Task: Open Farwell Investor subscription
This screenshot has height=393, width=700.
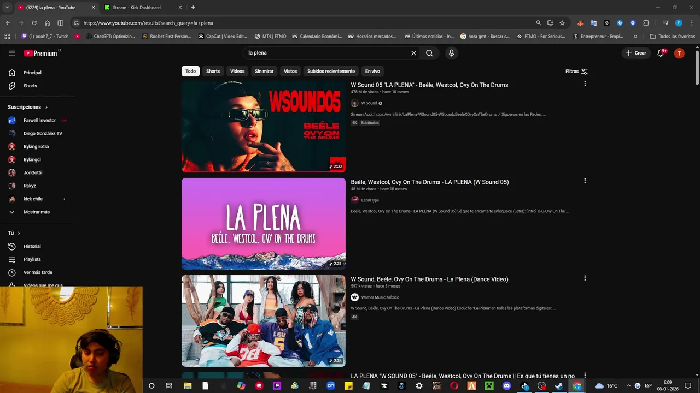Action: (38, 120)
